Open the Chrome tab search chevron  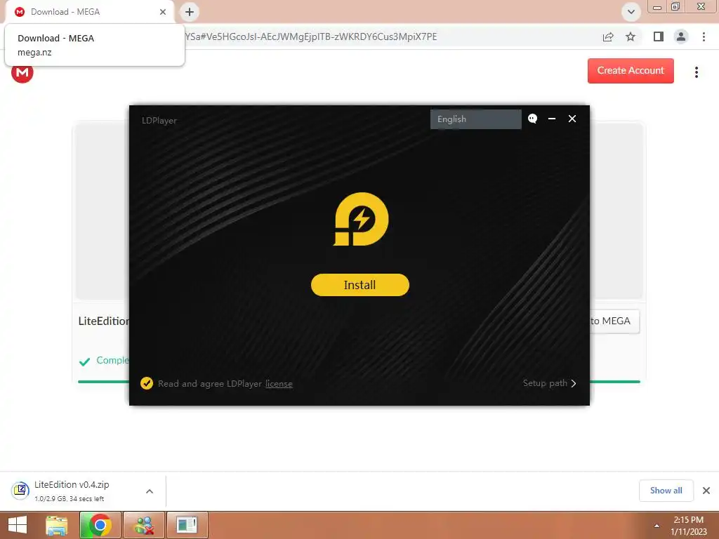click(x=631, y=12)
